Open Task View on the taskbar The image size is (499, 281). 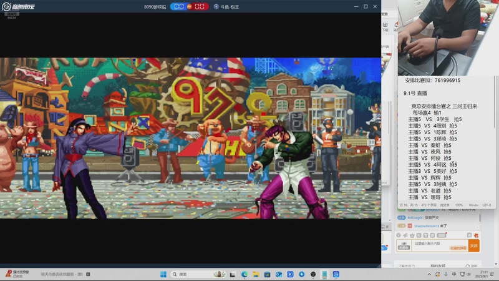click(x=233, y=274)
